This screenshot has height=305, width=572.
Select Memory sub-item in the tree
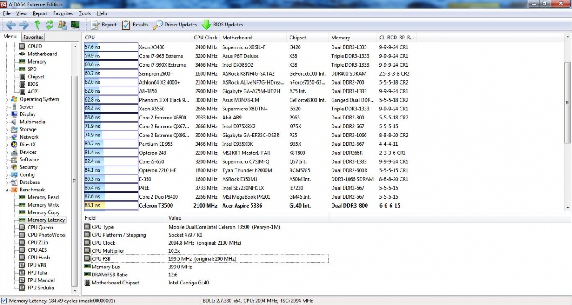pyautogui.click(x=37, y=61)
